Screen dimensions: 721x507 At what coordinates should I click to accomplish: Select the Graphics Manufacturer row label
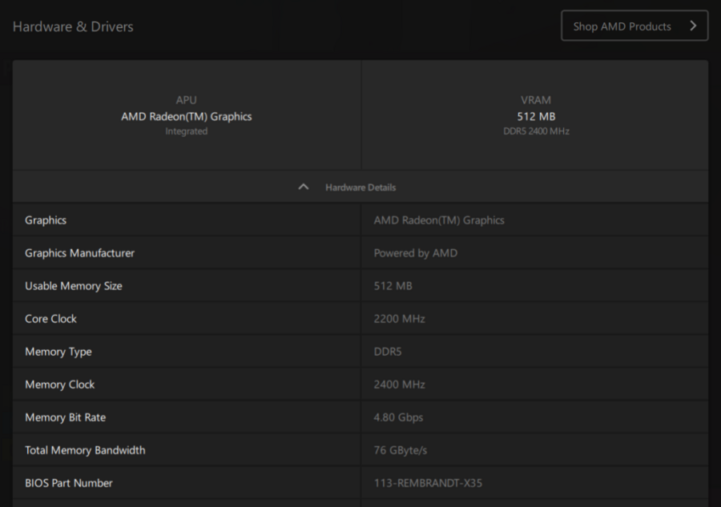(79, 253)
